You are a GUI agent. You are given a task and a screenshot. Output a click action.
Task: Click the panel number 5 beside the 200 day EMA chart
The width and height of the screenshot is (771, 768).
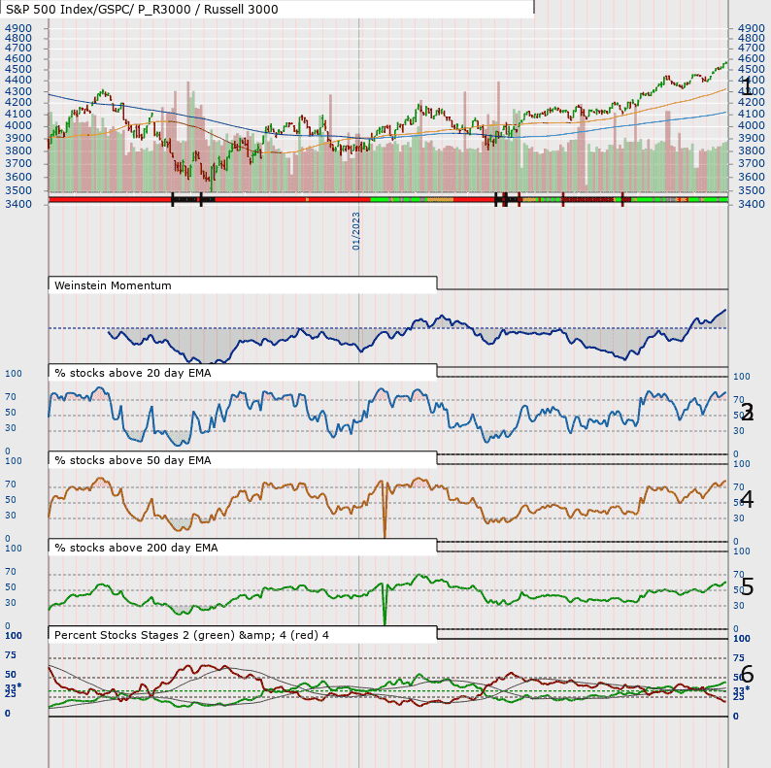(747, 586)
